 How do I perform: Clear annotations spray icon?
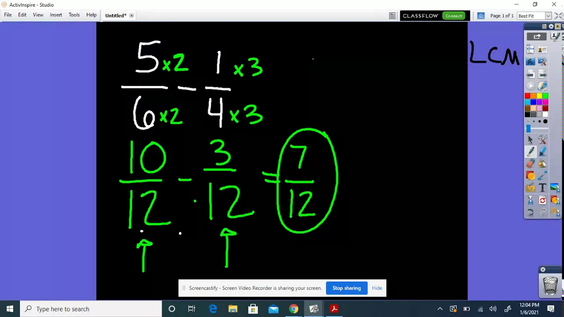(x=555, y=213)
